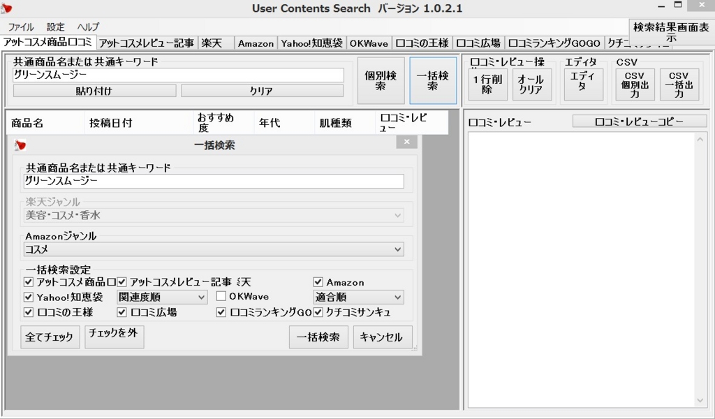
Task: Click 口コミ・レビュー column header
Action: click(x=411, y=123)
